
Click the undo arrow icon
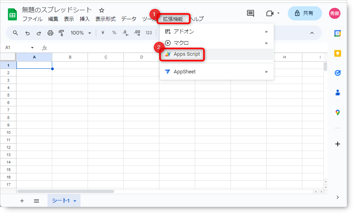27,33
